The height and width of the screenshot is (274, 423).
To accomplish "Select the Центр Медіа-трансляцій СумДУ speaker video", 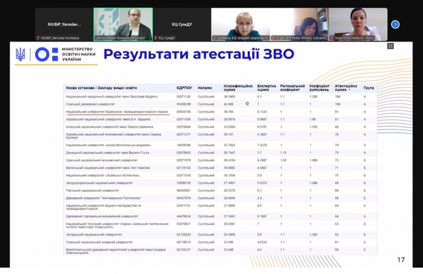I will click(x=124, y=24).
